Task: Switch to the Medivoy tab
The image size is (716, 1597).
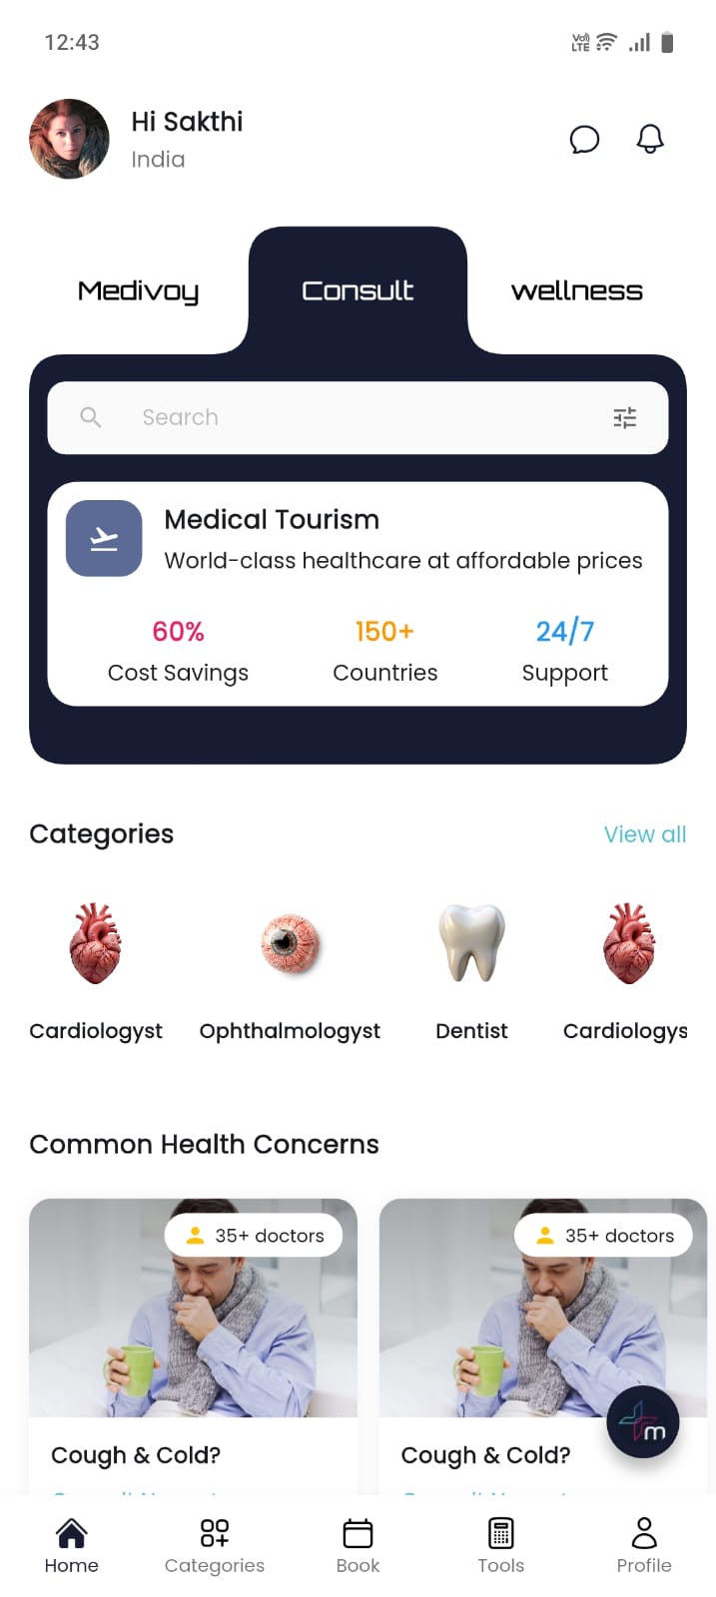Action: tap(138, 290)
